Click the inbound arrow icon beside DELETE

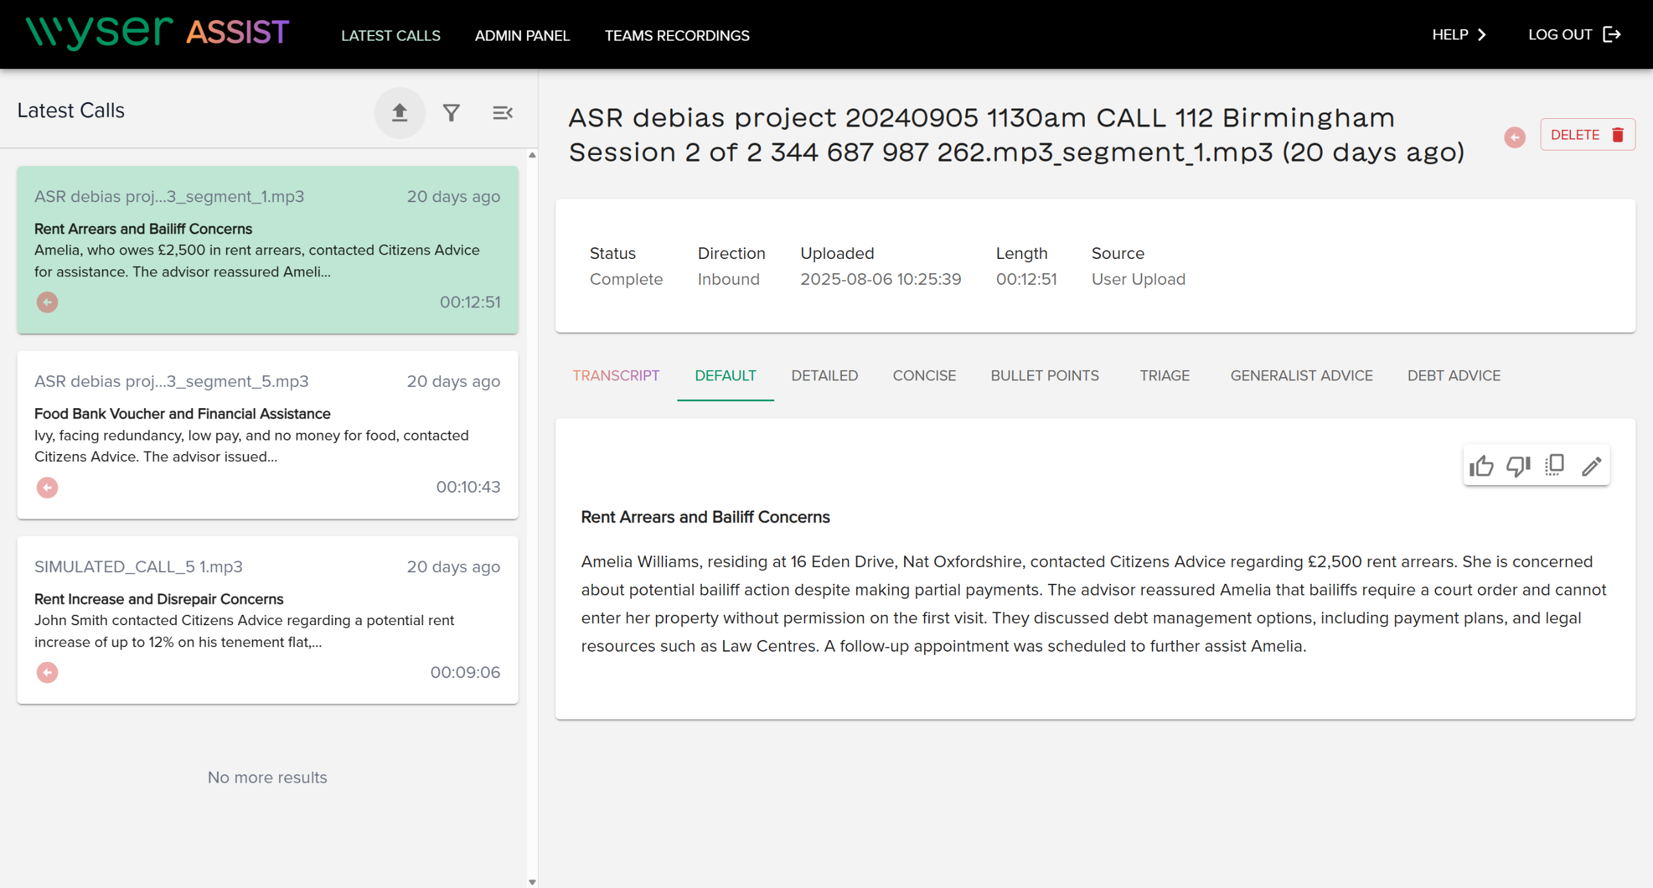(1515, 137)
